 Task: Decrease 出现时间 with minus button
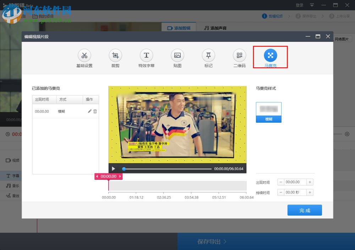tap(281, 182)
